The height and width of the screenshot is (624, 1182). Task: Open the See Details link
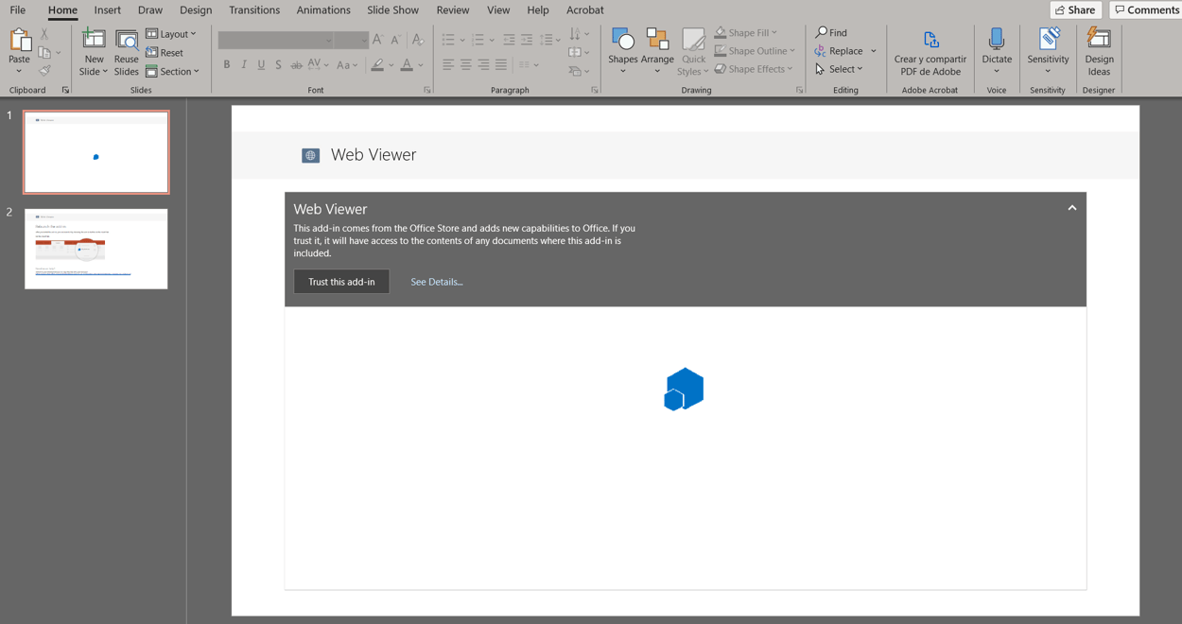coord(436,282)
